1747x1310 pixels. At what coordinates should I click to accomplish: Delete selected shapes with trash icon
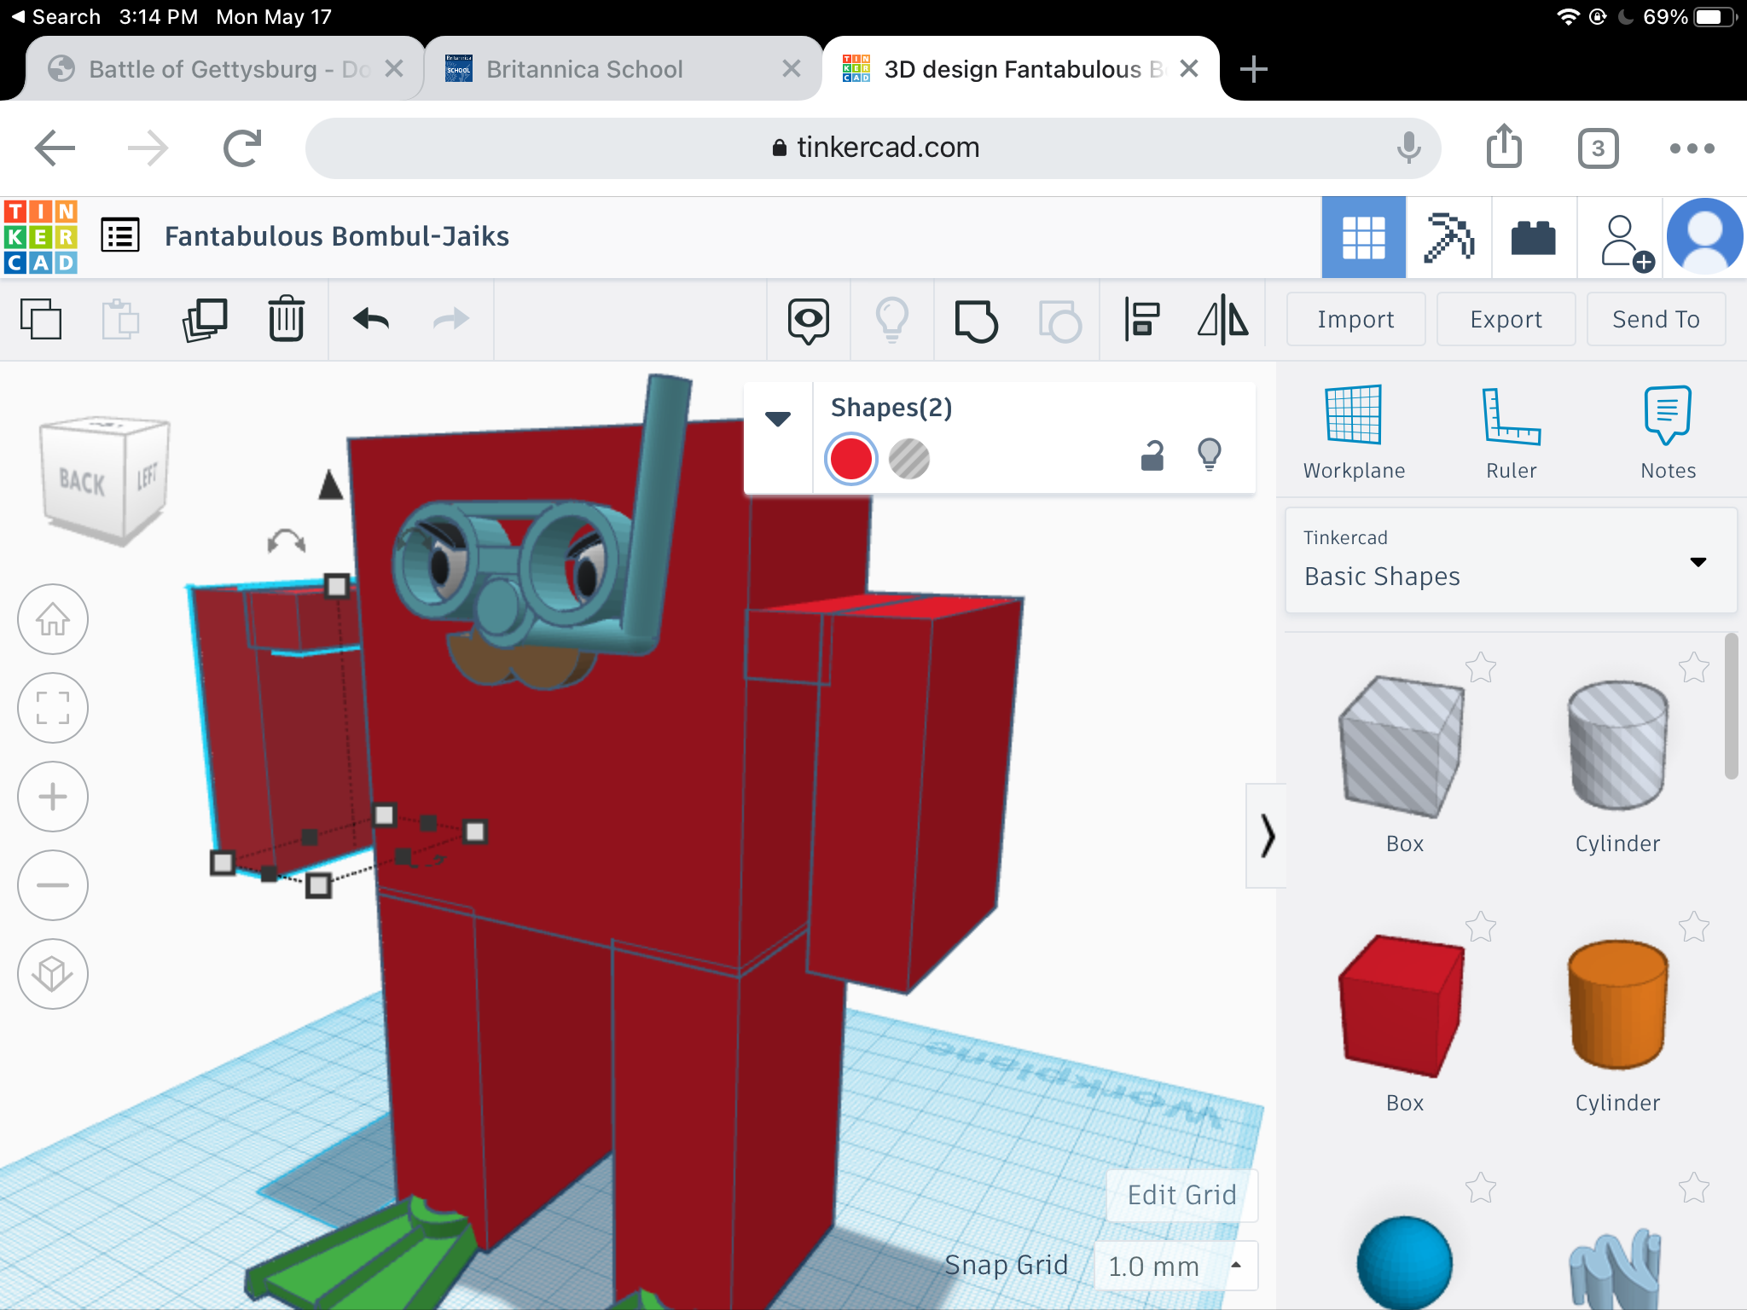coord(286,319)
